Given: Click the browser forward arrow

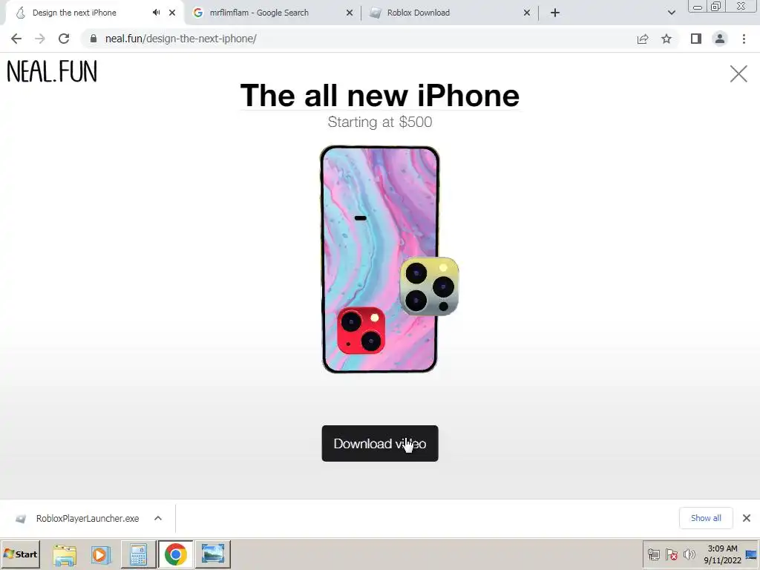Looking at the screenshot, I should tap(40, 39).
